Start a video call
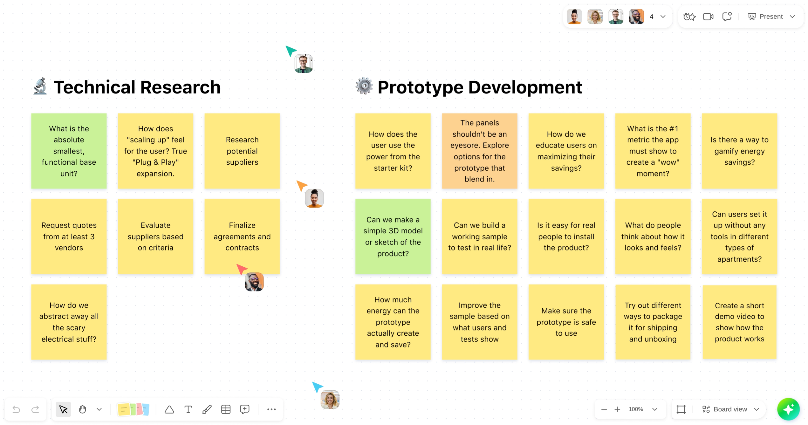Screen dimensions: 808x425 click(x=708, y=17)
